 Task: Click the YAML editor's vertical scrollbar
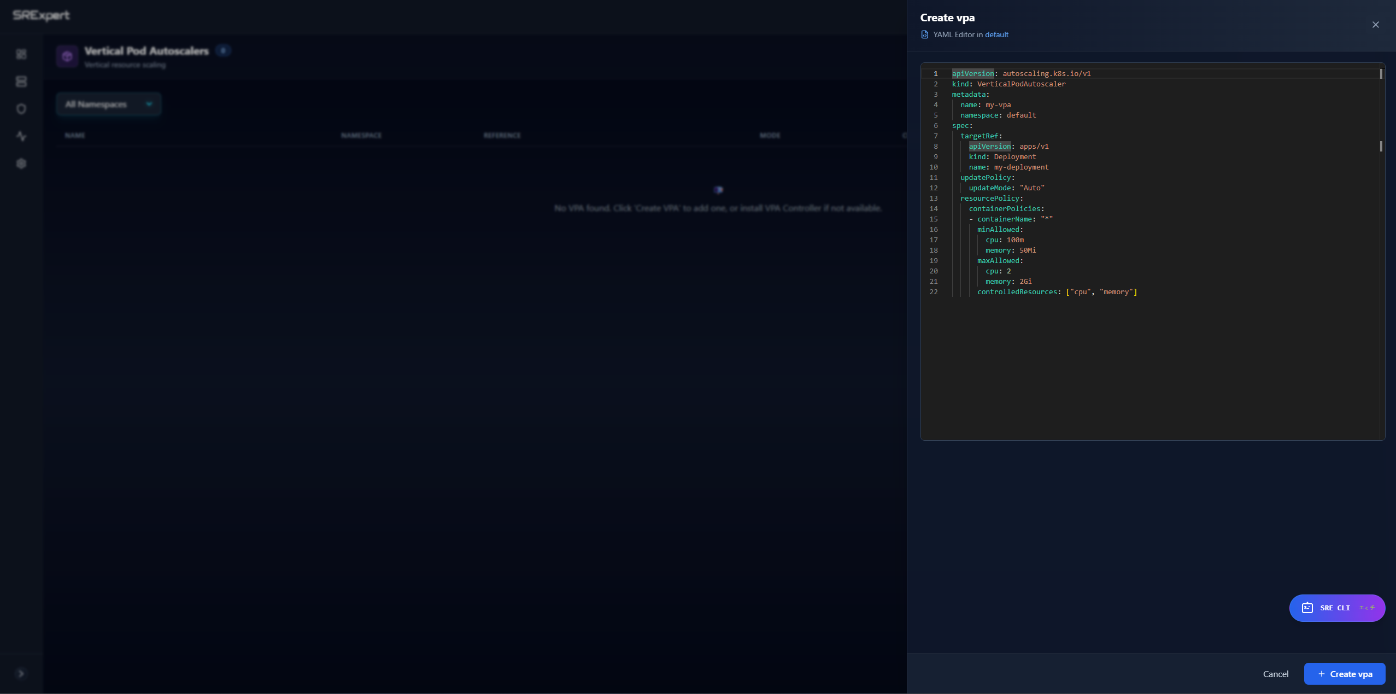(1380, 147)
